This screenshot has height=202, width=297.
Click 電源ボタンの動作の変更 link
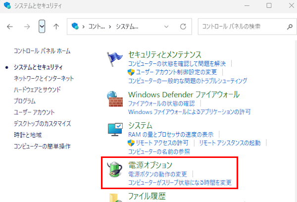[157, 174]
